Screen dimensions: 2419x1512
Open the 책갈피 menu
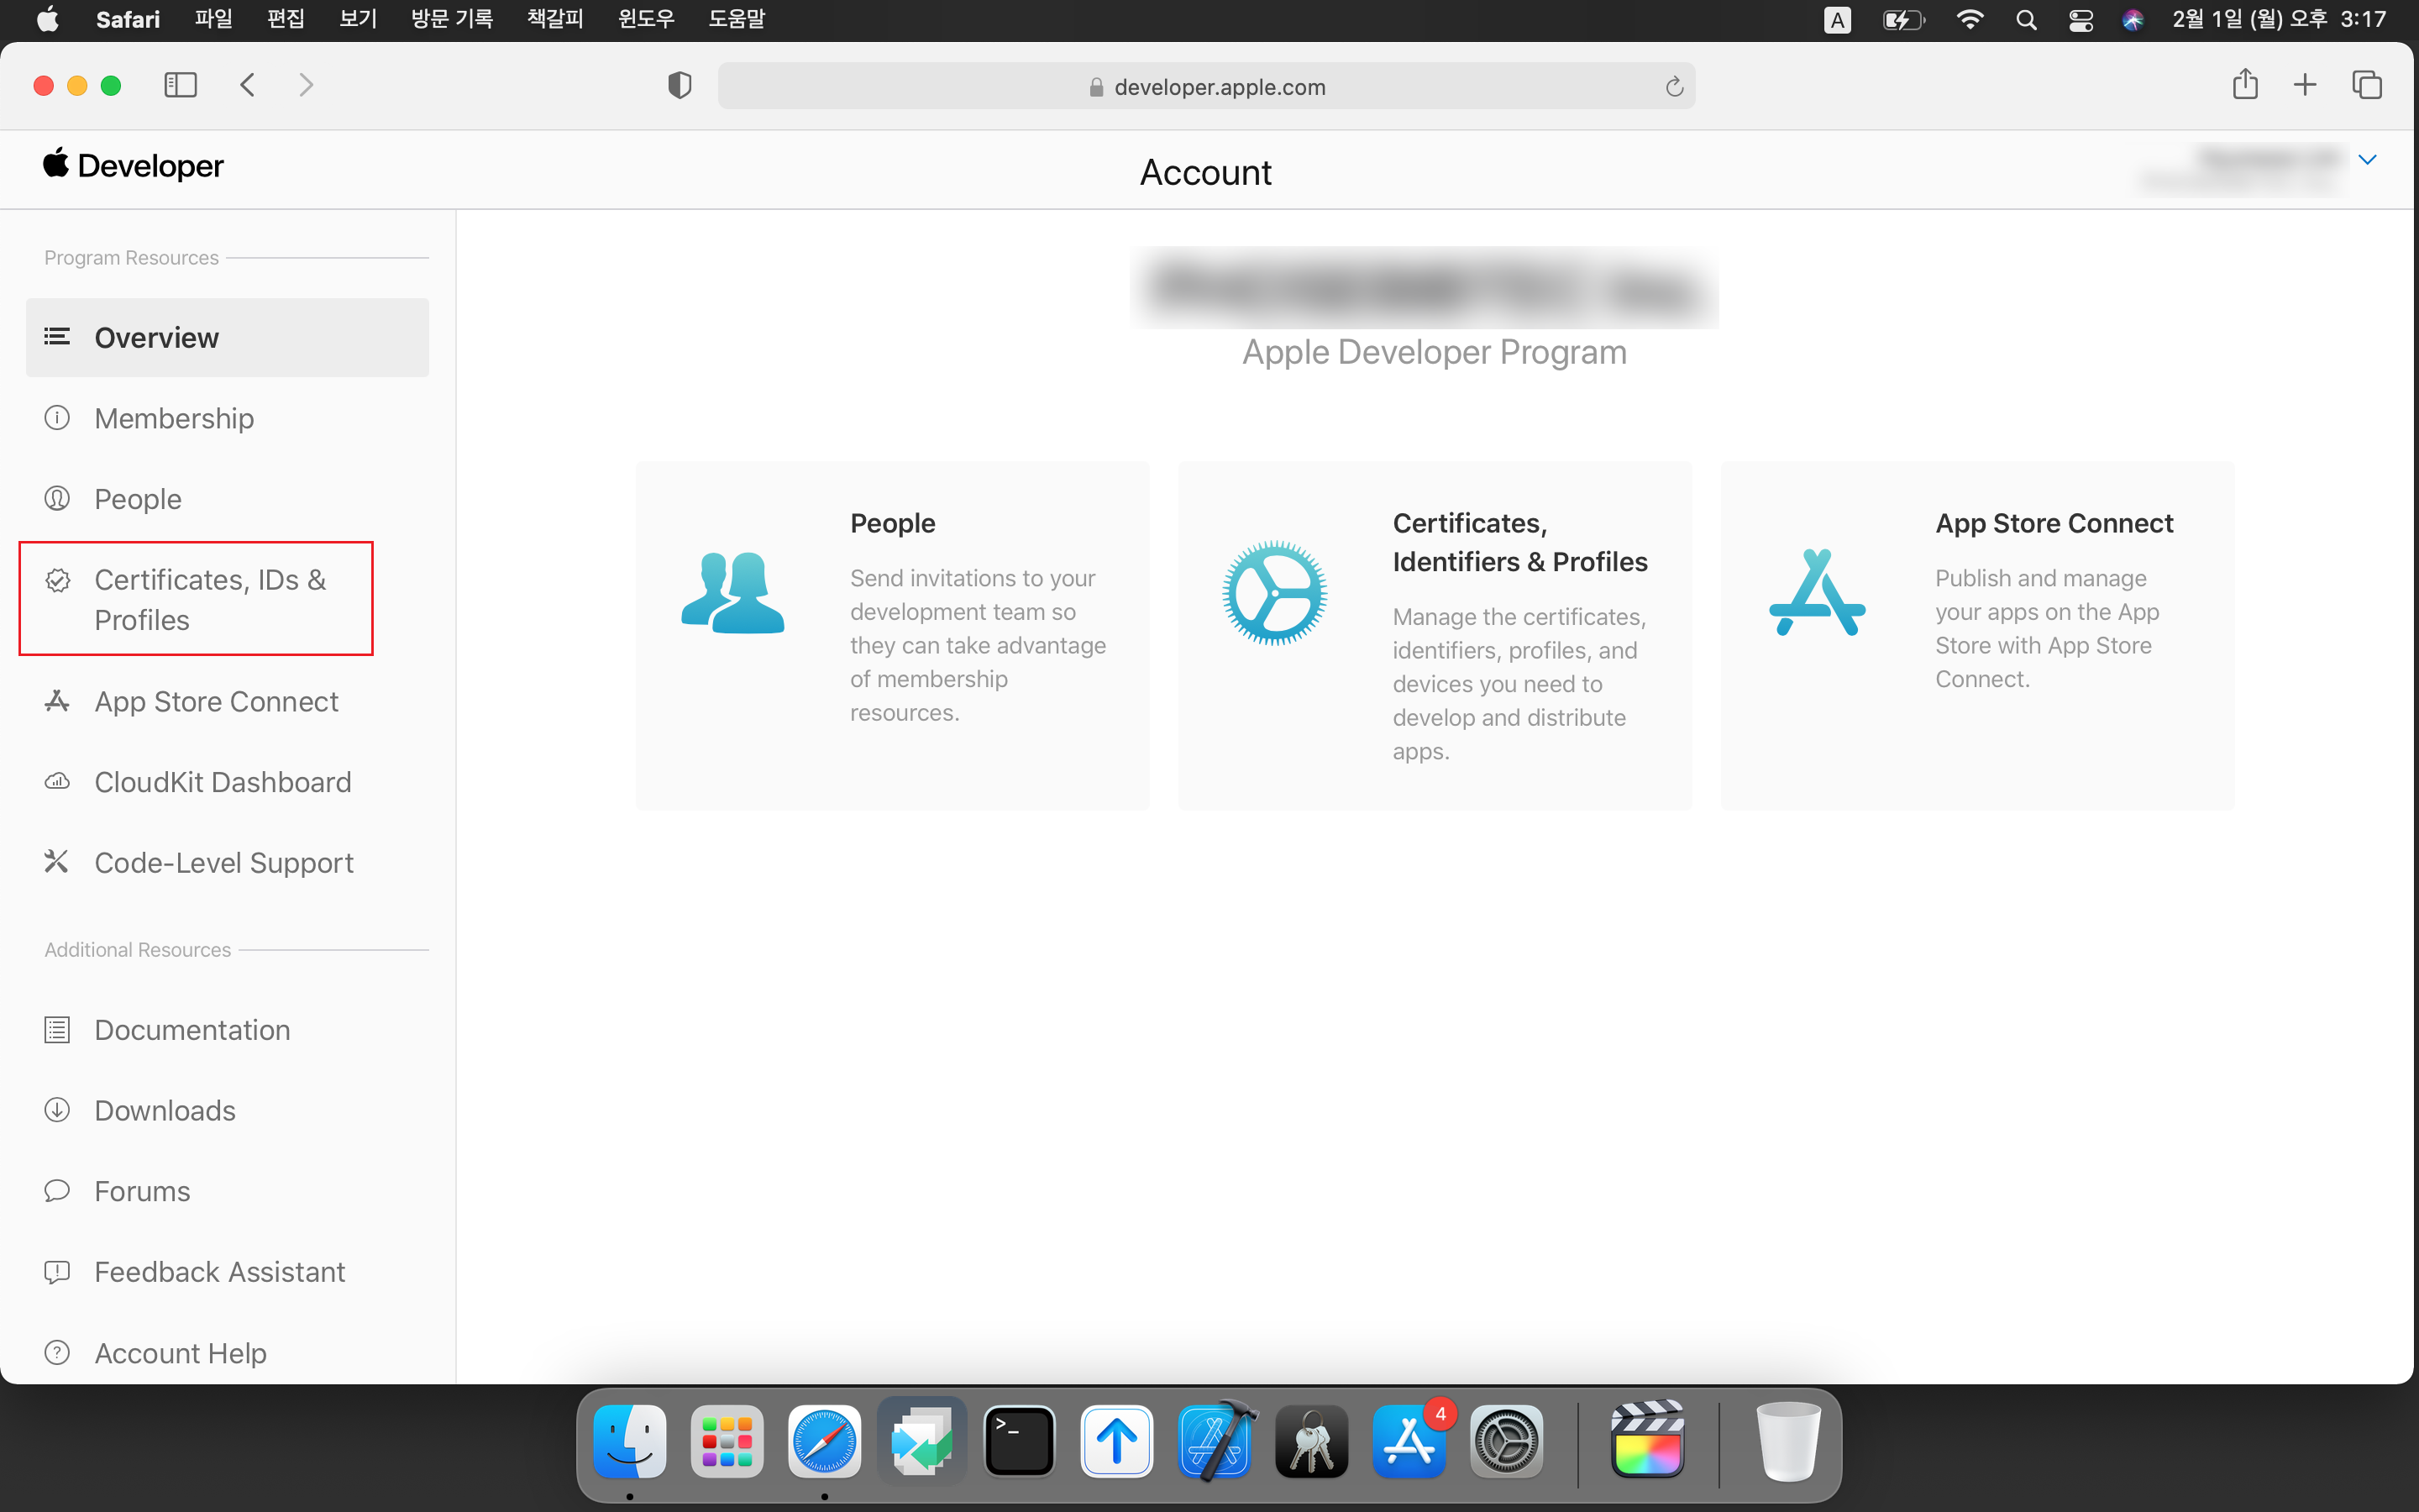click(x=554, y=19)
